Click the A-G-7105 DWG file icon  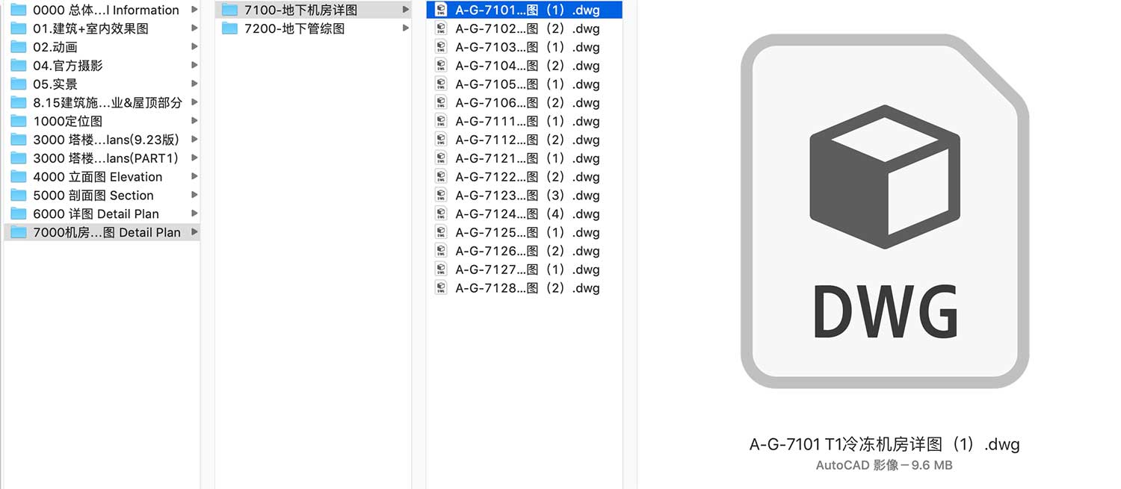(442, 84)
